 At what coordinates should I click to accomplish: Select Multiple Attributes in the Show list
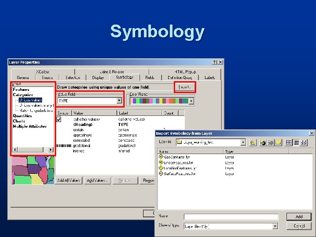click(x=30, y=126)
